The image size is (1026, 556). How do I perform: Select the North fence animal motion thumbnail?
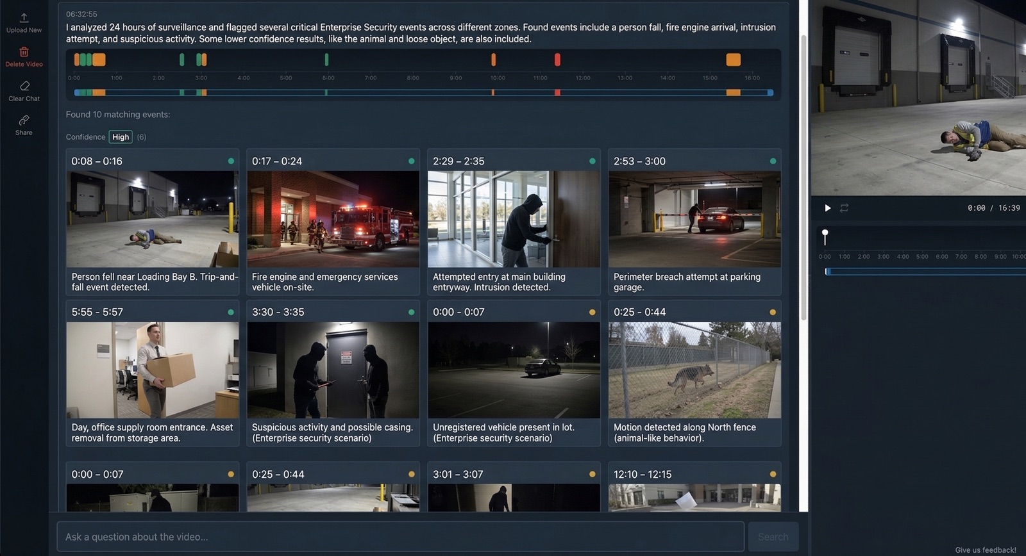point(694,370)
